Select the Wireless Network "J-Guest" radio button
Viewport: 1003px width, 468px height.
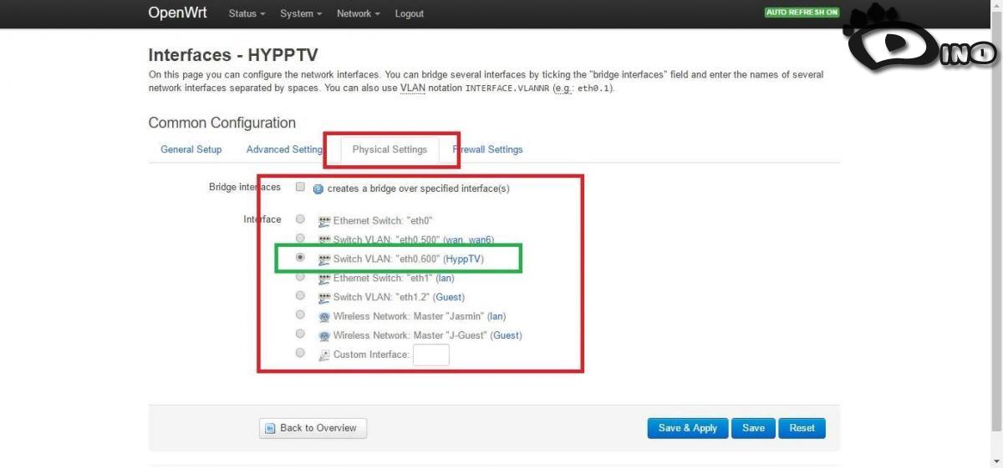coord(300,334)
